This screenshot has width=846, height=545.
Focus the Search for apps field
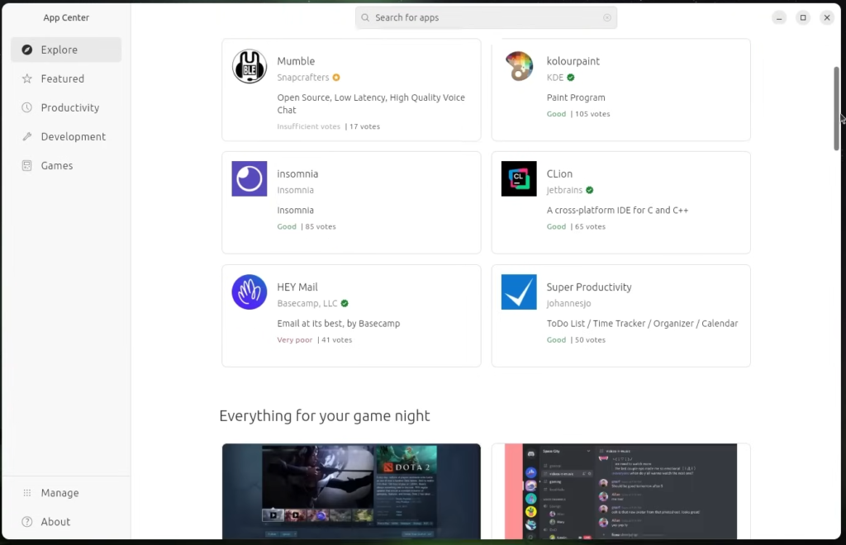486,18
